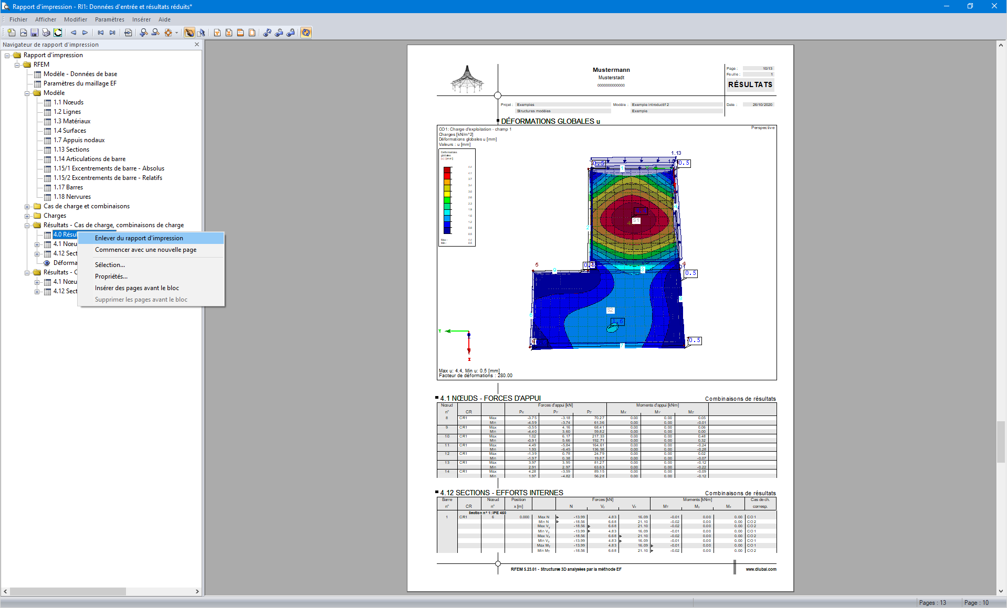The width and height of the screenshot is (1007, 608).
Task: Expand Cas de charge et combinaisons folder
Action: pyautogui.click(x=27, y=206)
